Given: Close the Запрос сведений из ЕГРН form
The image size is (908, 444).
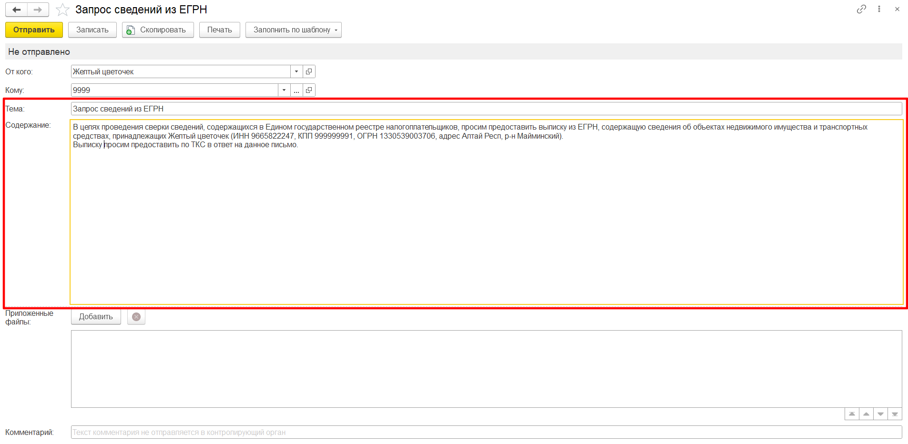Looking at the screenshot, I should pyautogui.click(x=897, y=9).
